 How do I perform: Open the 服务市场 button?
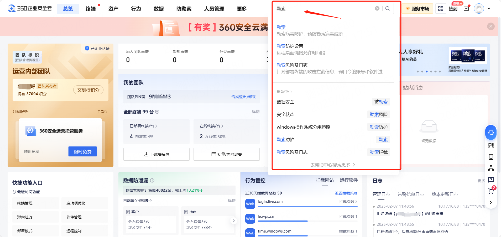click(417, 9)
